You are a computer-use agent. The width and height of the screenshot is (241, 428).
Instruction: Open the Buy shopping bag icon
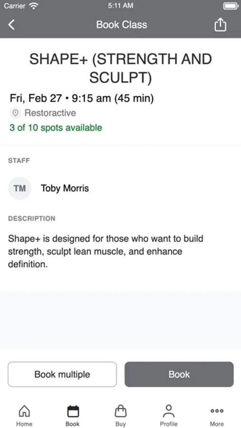coord(121,411)
